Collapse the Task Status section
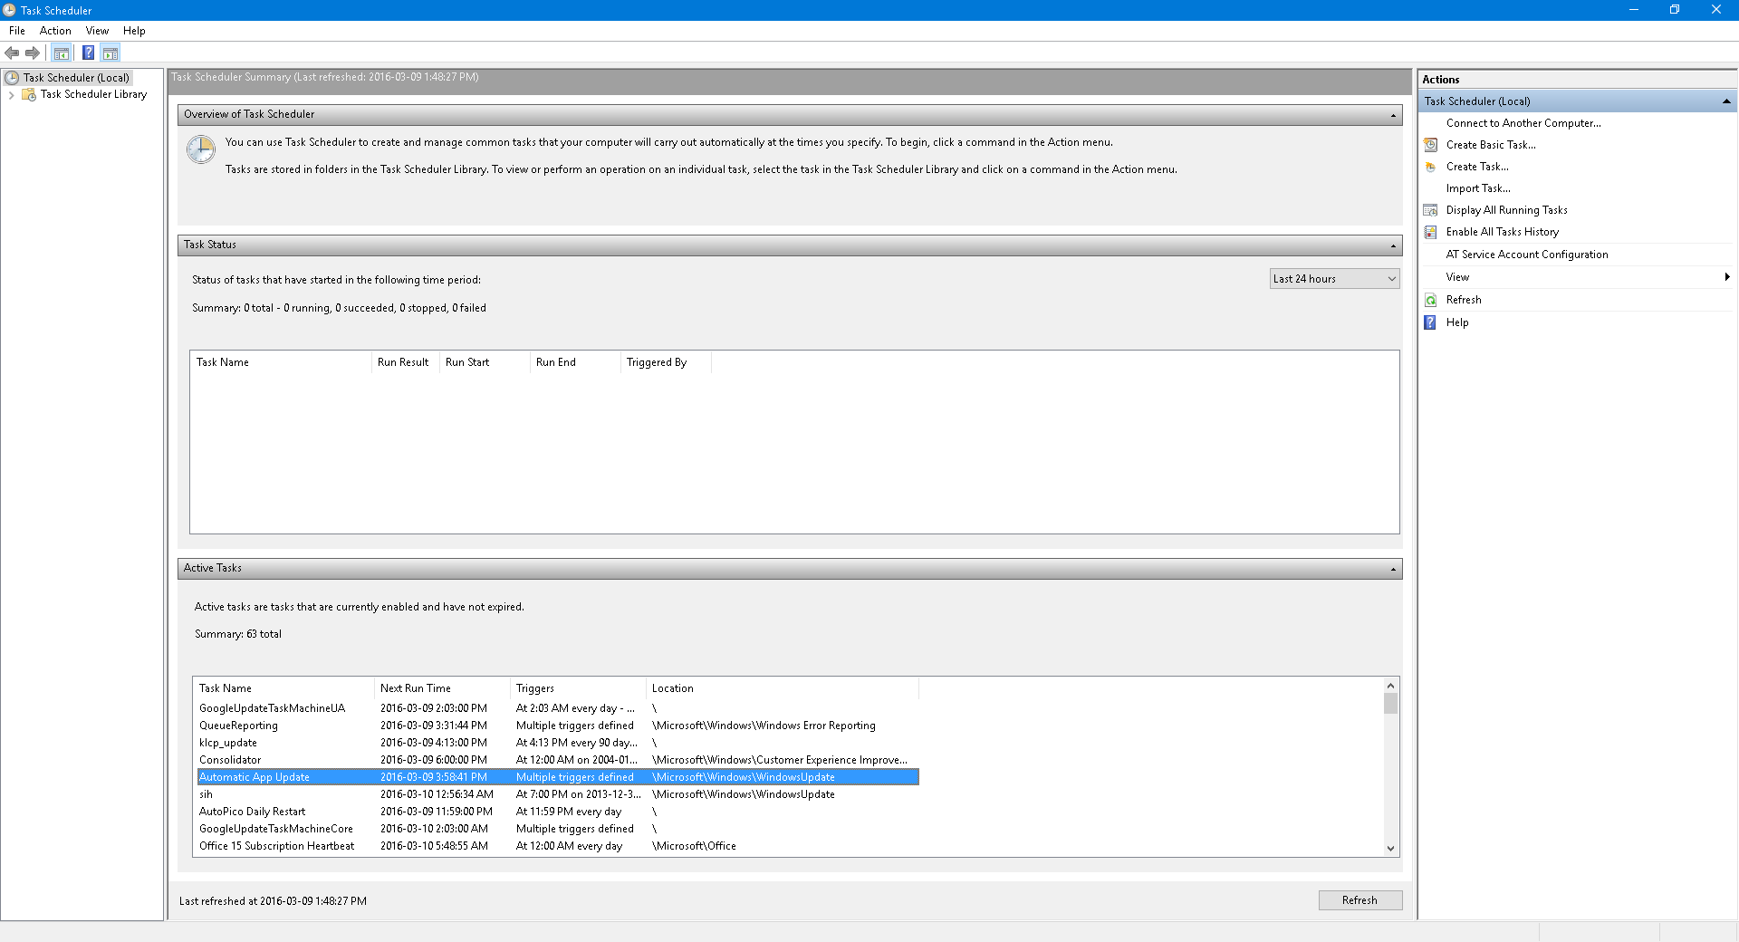 click(1393, 245)
